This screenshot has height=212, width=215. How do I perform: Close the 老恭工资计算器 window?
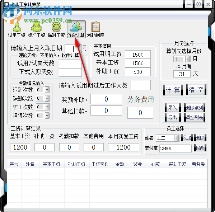tap(208, 4)
